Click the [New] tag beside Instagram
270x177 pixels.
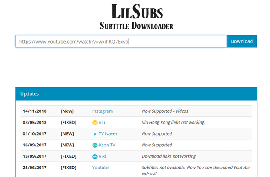click(x=67, y=111)
